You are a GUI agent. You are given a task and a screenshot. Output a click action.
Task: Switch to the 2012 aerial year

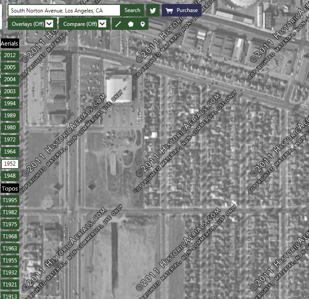coord(10,55)
